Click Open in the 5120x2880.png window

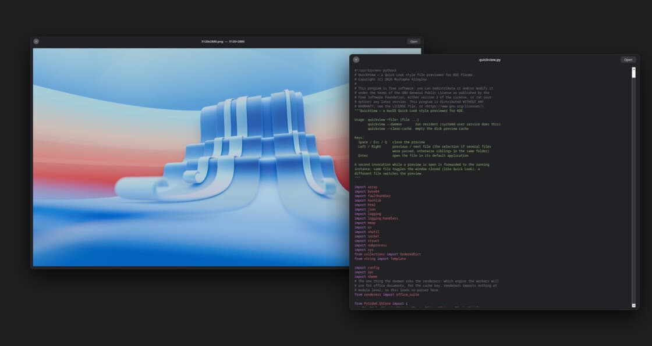tap(414, 41)
